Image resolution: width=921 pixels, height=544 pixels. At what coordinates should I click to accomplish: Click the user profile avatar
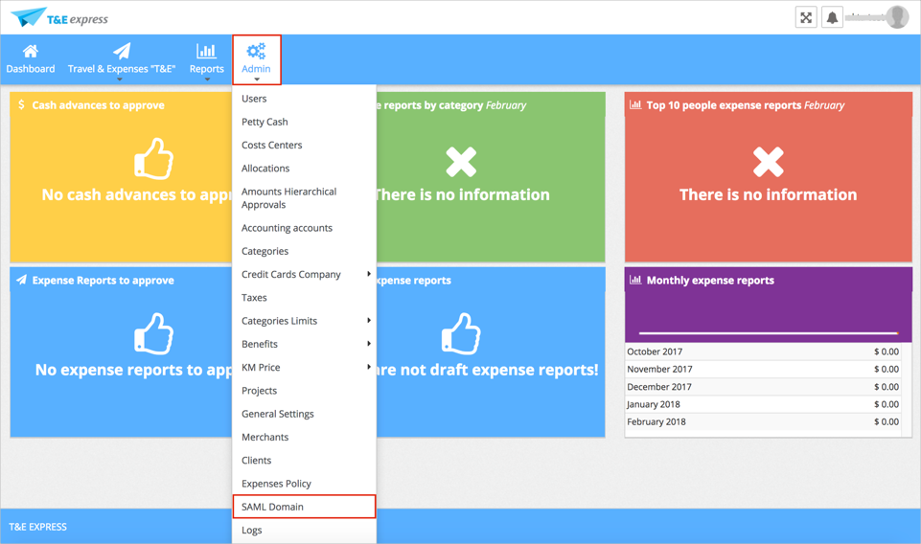pos(897,17)
